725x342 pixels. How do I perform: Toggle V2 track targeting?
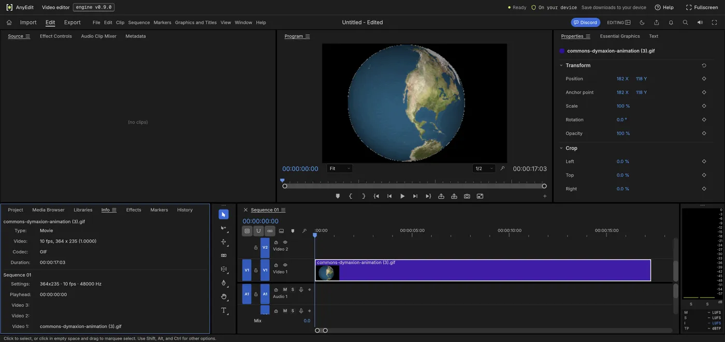(x=265, y=247)
